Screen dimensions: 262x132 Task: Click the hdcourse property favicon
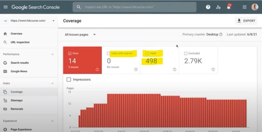tap(5, 21)
